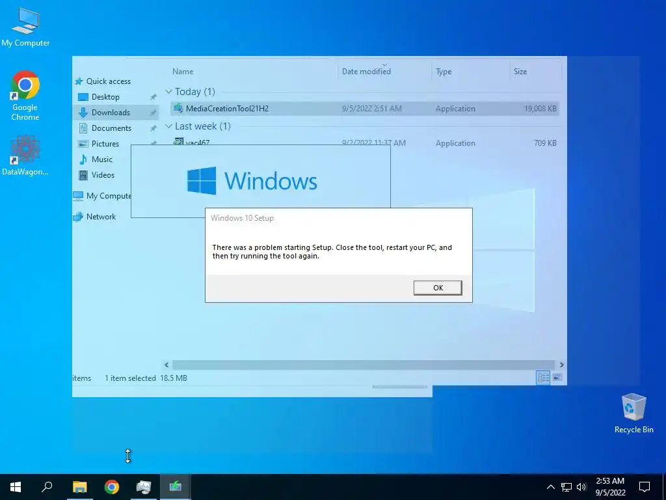This screenshot has height=500, width=666.
Task: Collapse the Today (1) group
Action: click(168, 92)
